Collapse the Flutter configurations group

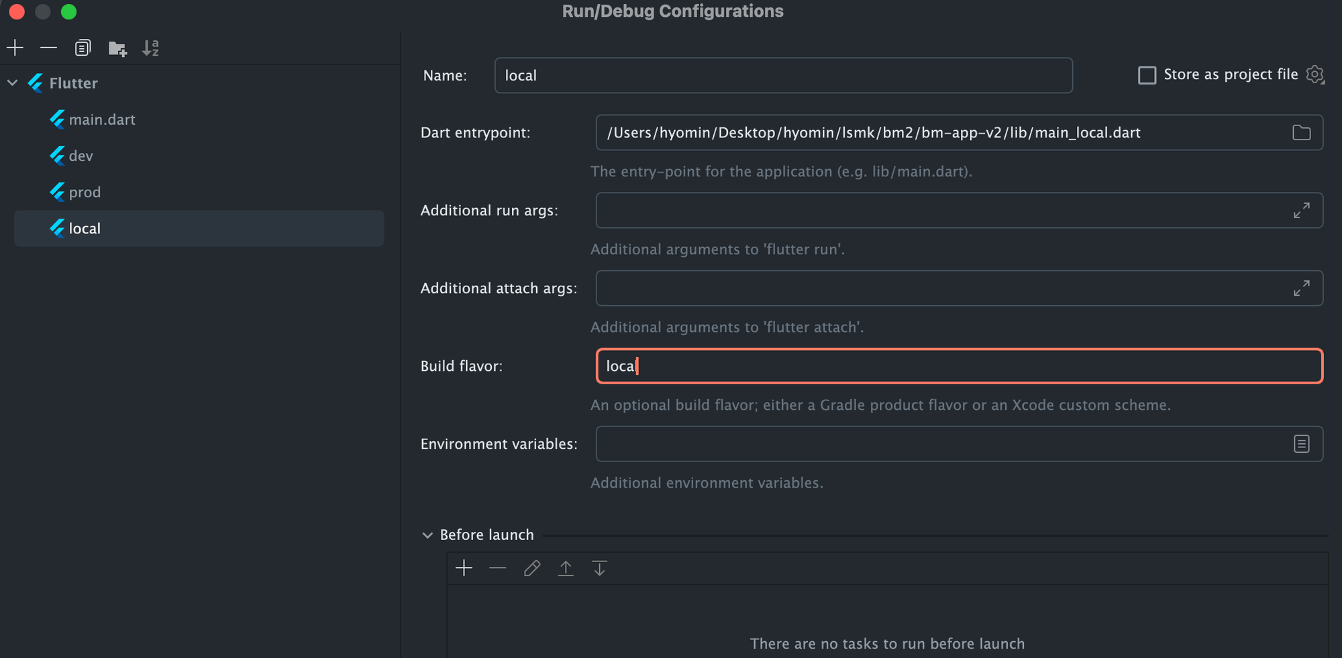(12, 83)
